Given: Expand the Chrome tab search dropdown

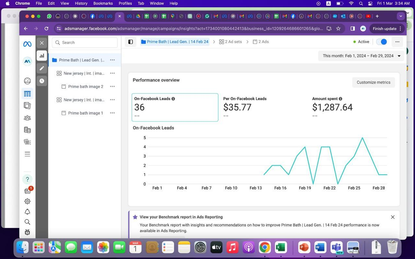Looking at the screenshot, I should (x=401, y=16).
